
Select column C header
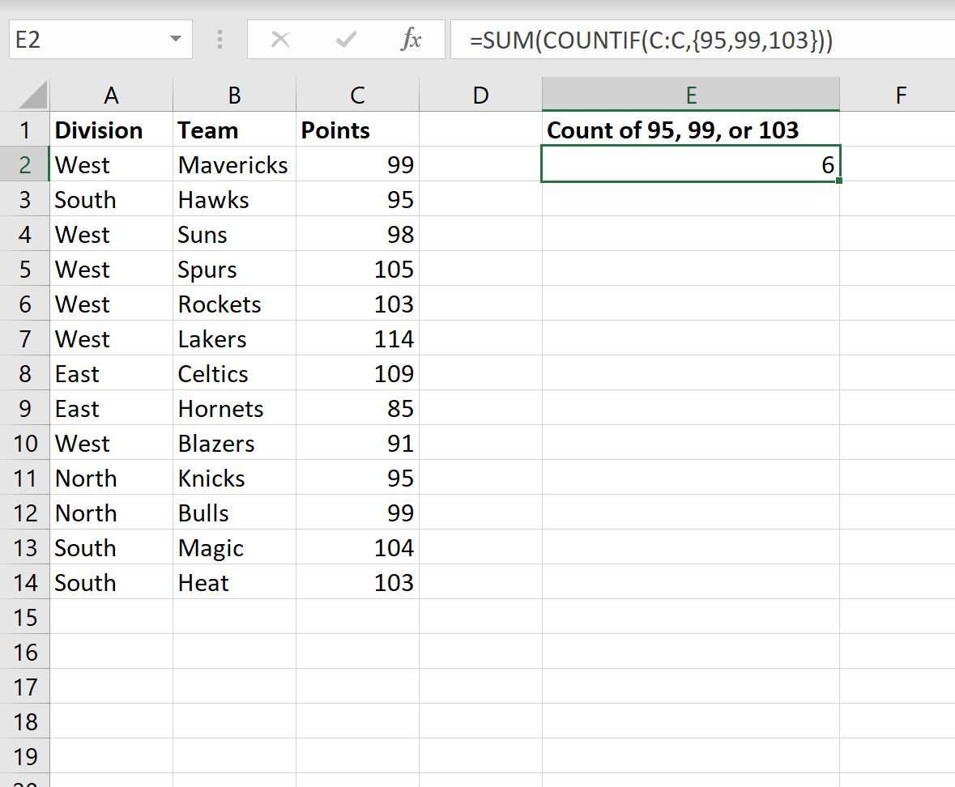click(357, 95)
